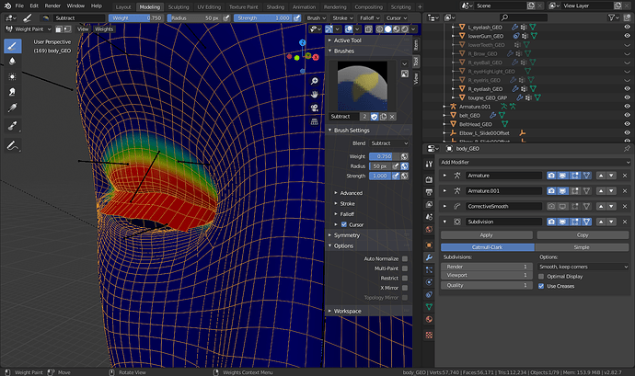
Task: Select the Simple subdivision type button
Action: [582, 247]
